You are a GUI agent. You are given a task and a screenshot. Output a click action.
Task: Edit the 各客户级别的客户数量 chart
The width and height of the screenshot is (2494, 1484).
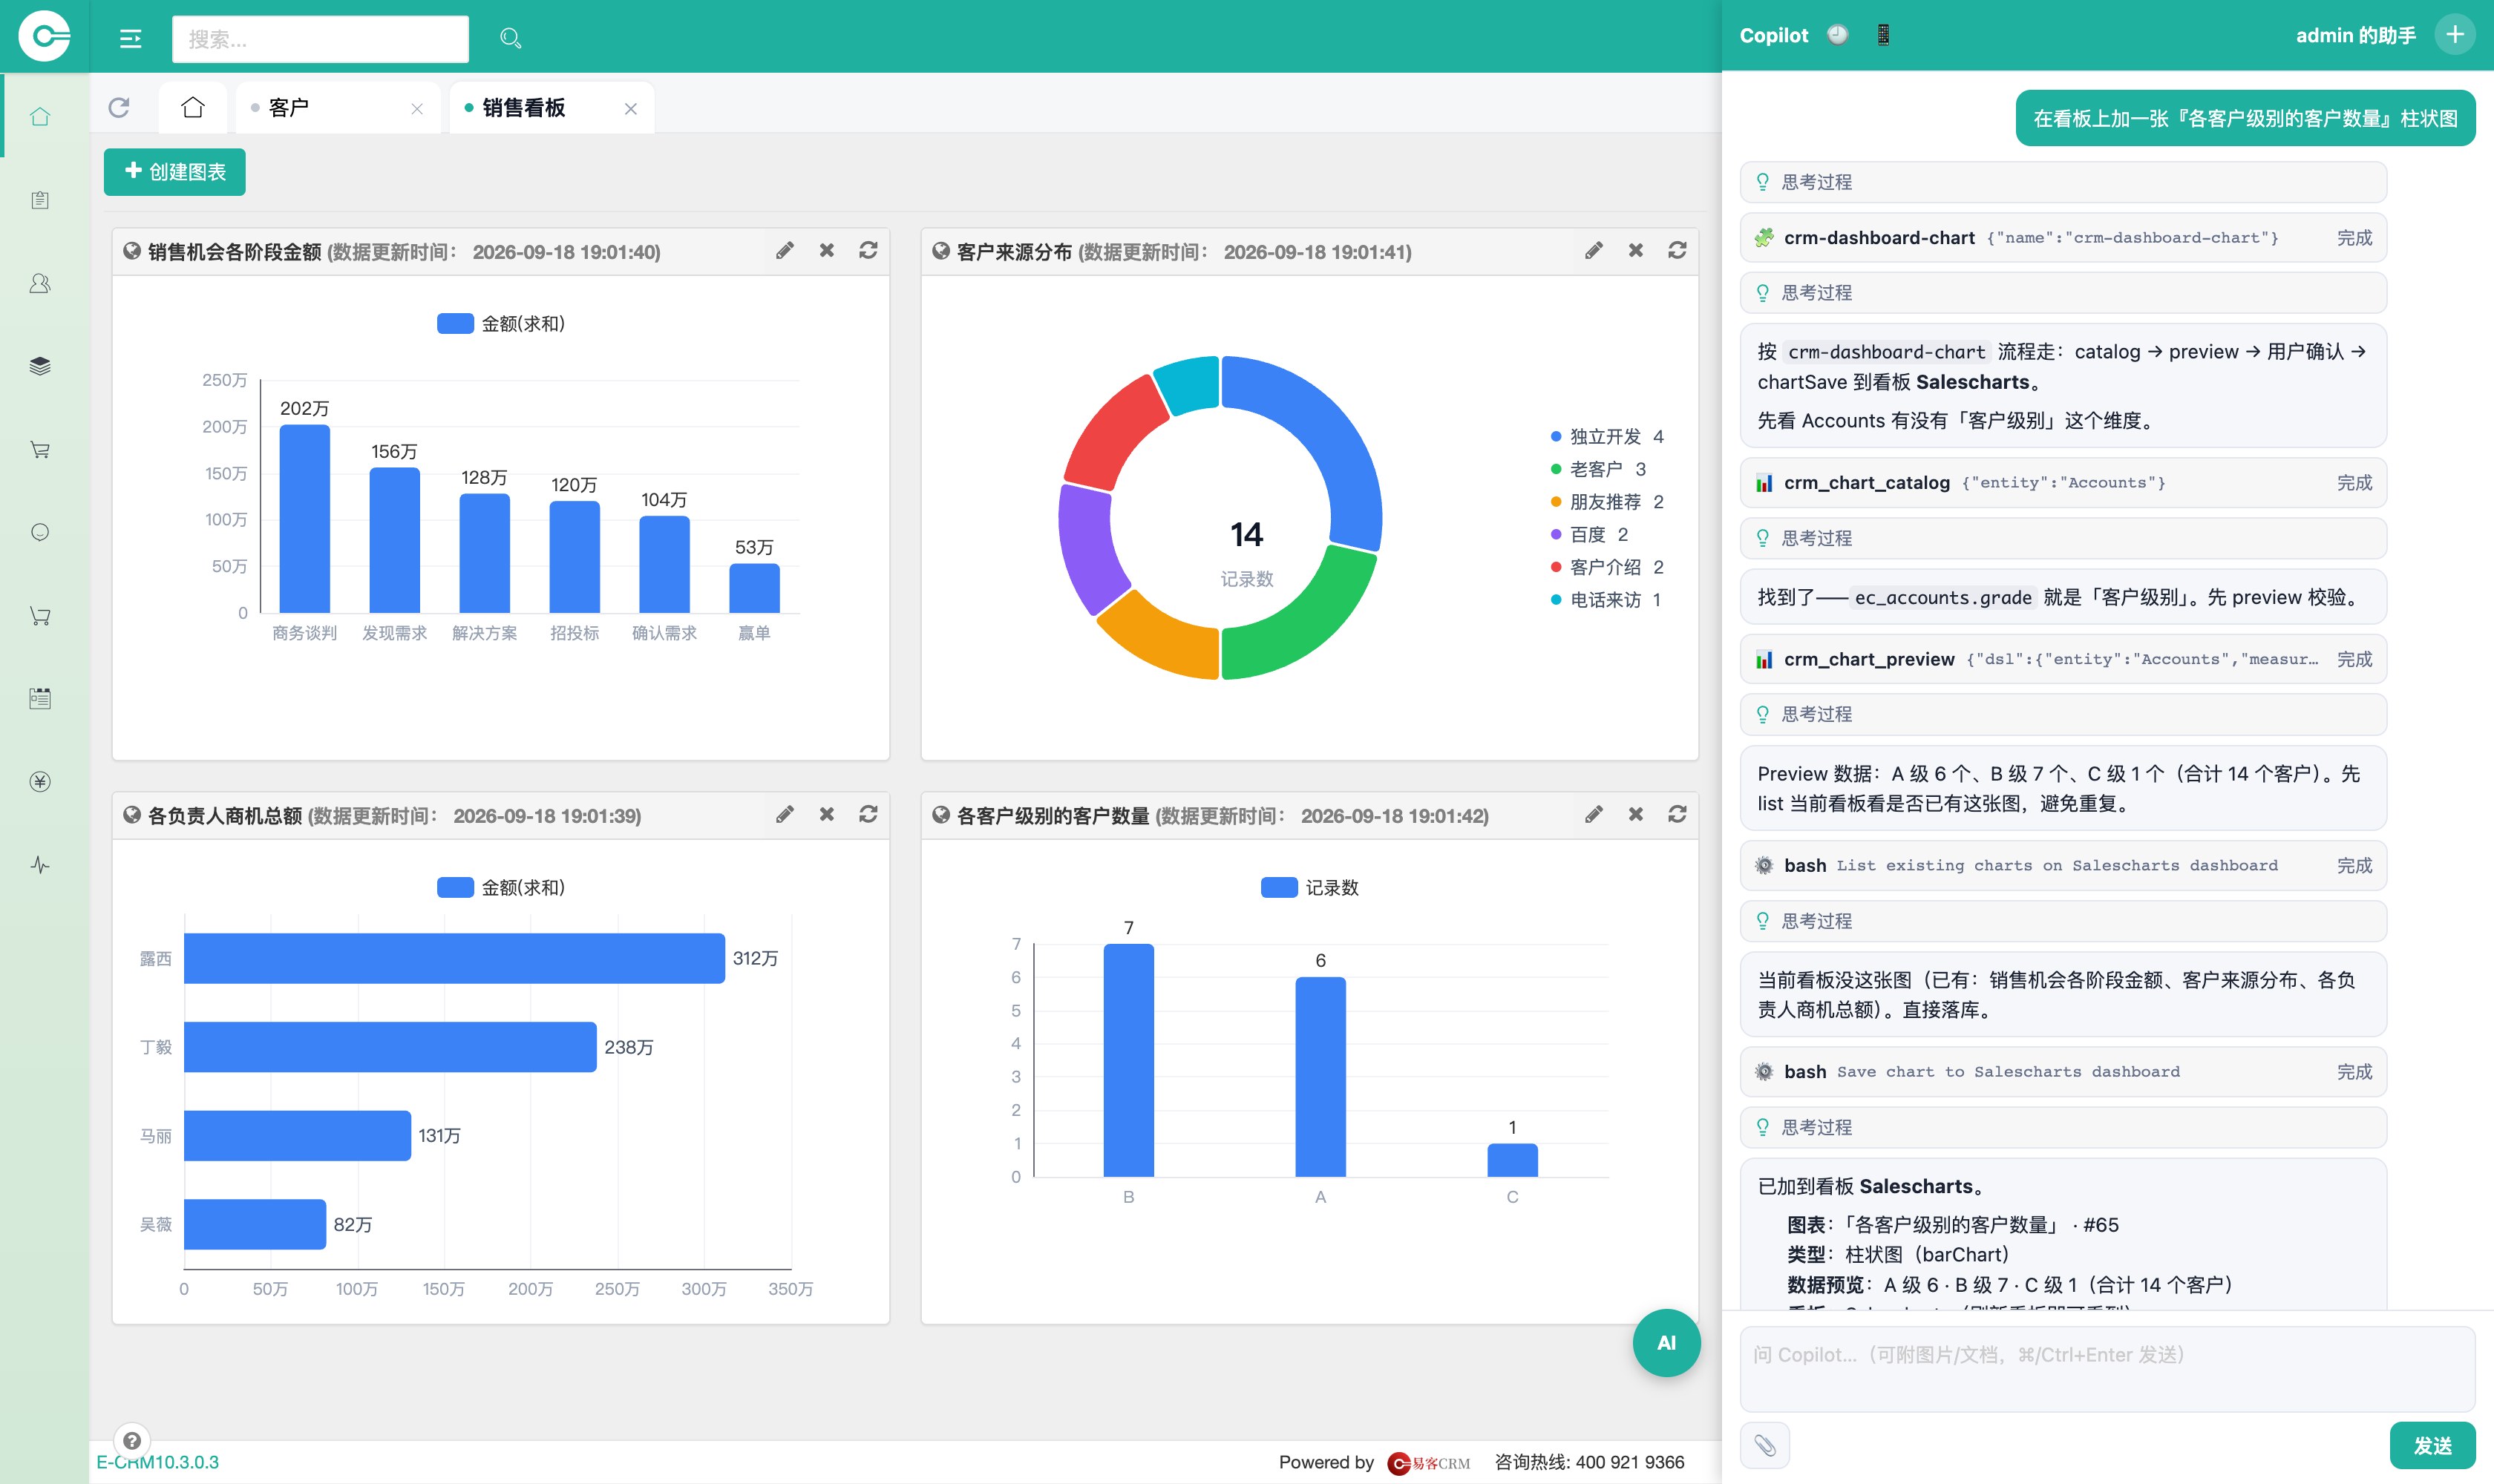click(x=1594, y=814)
